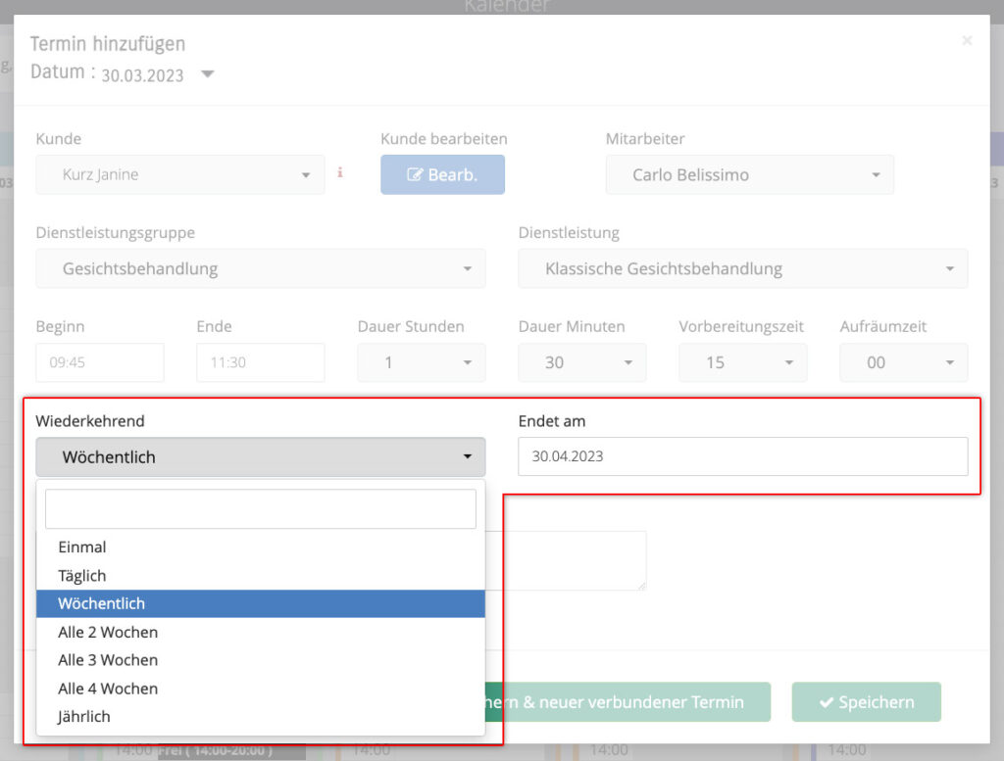1004x761 pixels.
Task: Open the Datum dropdown arrow
Action: coord(207,74)
